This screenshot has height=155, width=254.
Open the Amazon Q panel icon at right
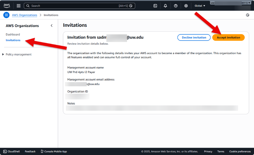pyautogui.click(x=247, y=15)
